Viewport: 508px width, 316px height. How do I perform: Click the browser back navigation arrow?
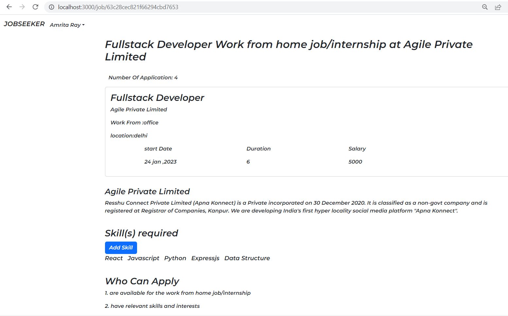[x=9, y=7]
